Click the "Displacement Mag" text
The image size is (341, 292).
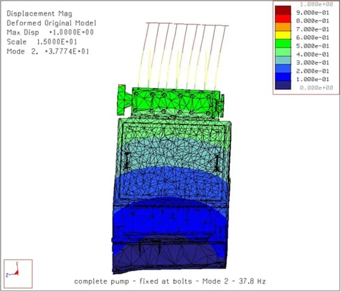(x=40, y=14)
